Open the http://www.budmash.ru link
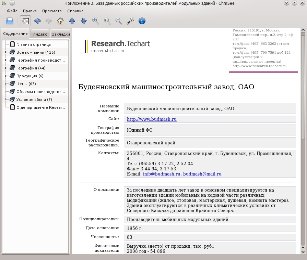Viewport: 307px width, 260px height. pos(152,119)
